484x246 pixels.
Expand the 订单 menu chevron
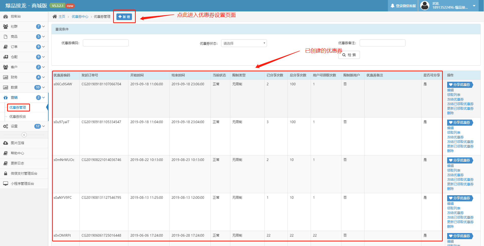43,47
